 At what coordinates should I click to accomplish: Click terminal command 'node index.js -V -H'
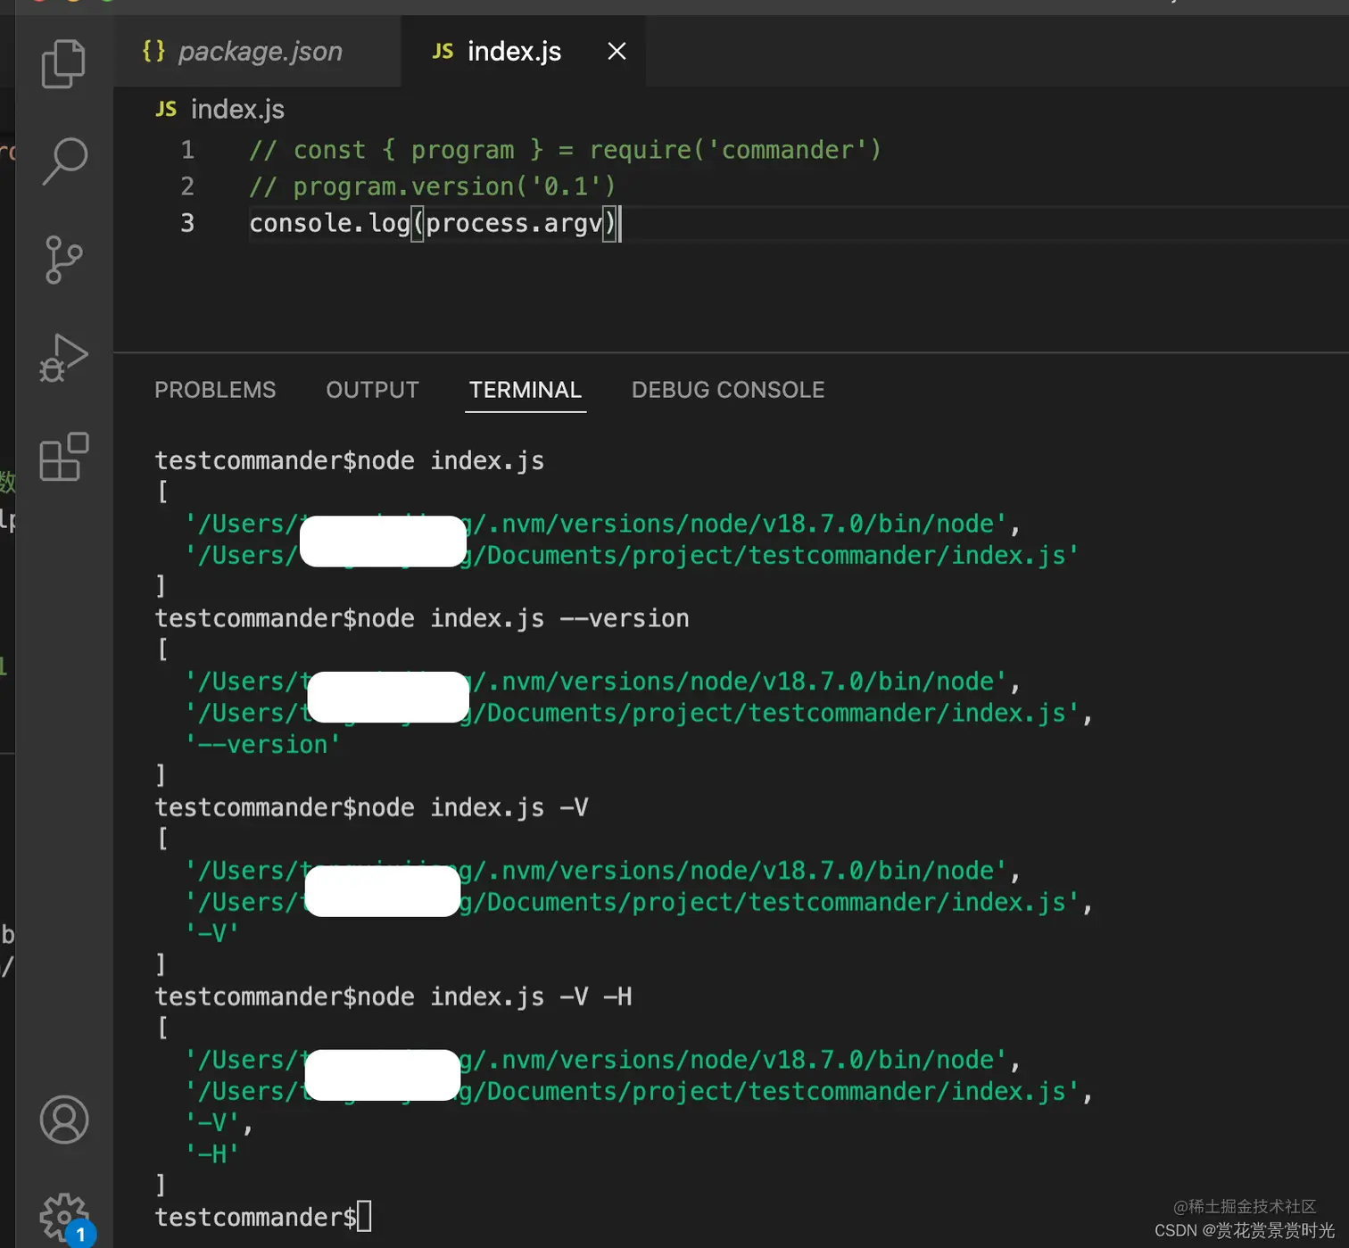point(494,996)
